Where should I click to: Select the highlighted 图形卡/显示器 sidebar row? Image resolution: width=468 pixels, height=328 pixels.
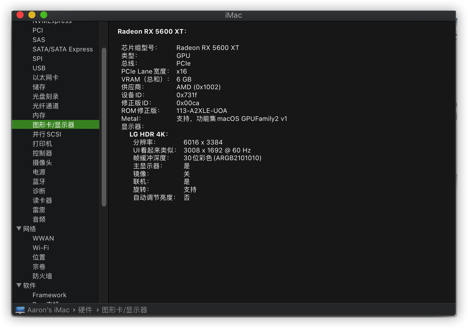[x=56, y=125]
